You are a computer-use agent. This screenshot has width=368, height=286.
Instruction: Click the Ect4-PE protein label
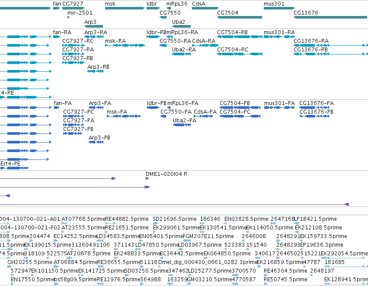pyautogui.click(x=10, y=164)
